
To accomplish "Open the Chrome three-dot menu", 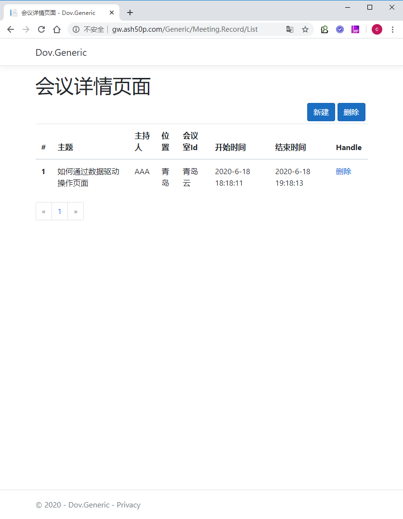I will coord(393,29).
